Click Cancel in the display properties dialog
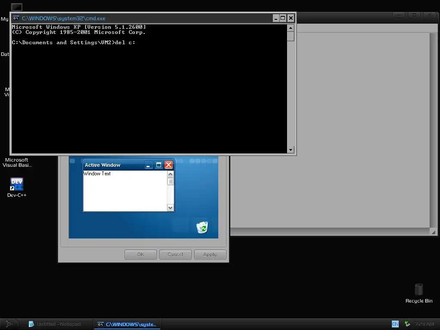The height and width of the screenshot is (330, 440). pos(175,254)
